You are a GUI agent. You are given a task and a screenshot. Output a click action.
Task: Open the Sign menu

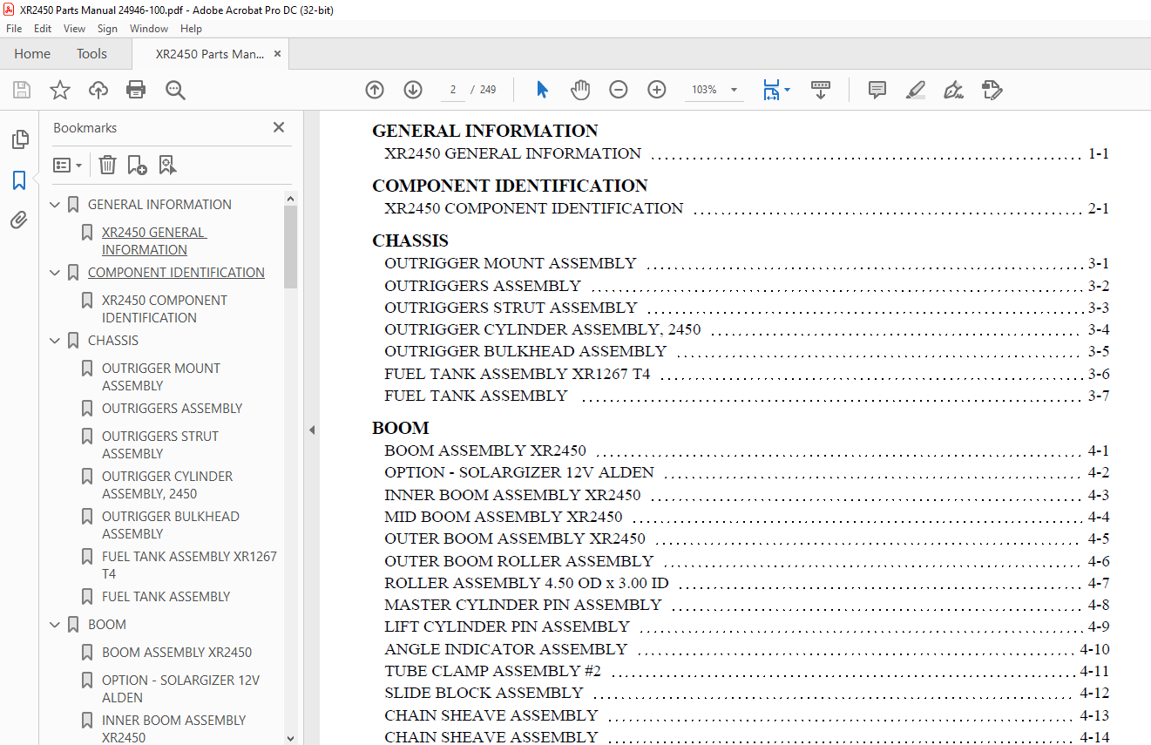click(x=107, y=29)
